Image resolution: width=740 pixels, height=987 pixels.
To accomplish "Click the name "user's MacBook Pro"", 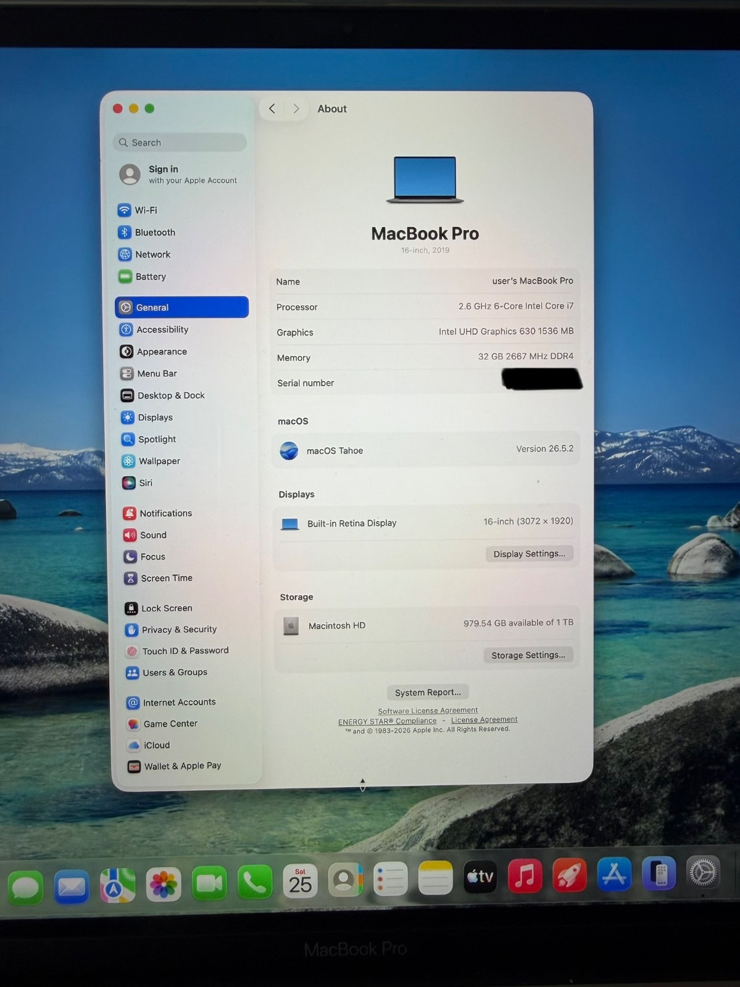I will (x=533, y=281).
